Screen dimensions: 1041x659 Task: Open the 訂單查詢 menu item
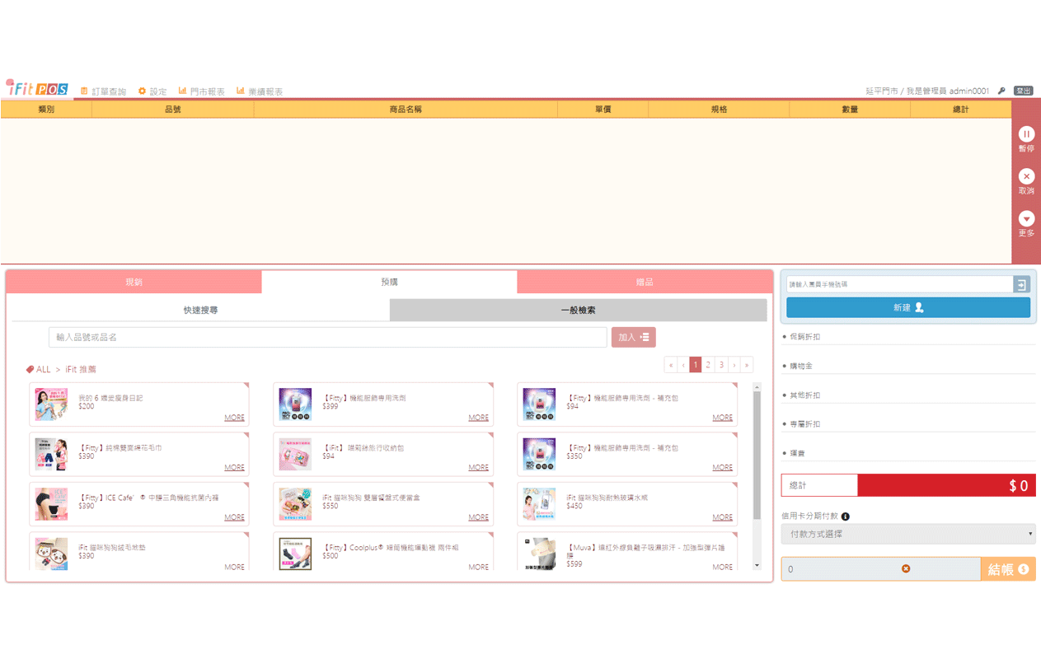point(103,91)
